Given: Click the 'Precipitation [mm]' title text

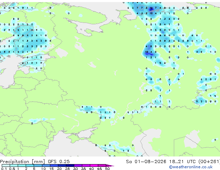Looking at the screenshot, I should pos(23,162).
